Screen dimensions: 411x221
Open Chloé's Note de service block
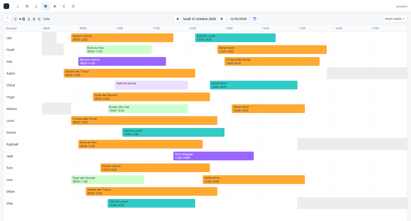pos(151,85)
